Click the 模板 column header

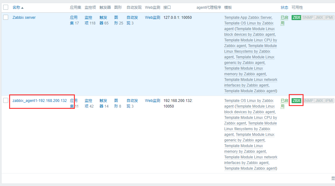[x=228, y=8]
